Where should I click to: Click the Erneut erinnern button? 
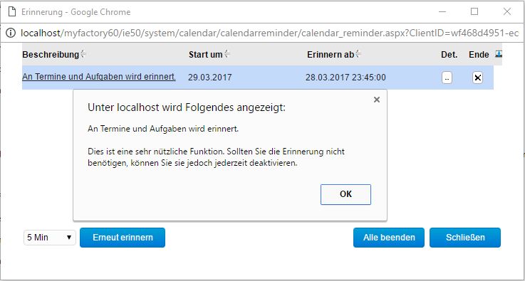pos(123,238)
